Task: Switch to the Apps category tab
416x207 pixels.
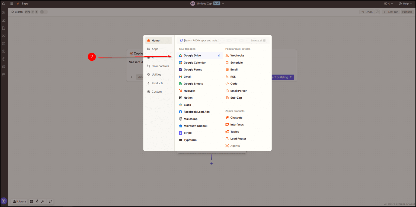Action: point(155,49)
